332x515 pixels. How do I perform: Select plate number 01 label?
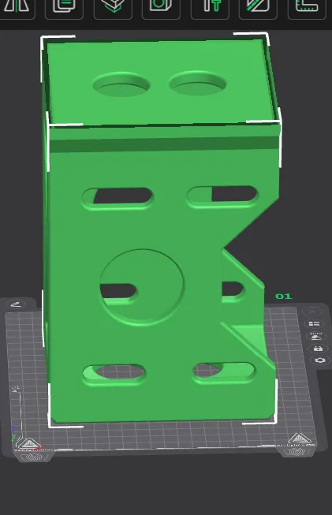283,297
